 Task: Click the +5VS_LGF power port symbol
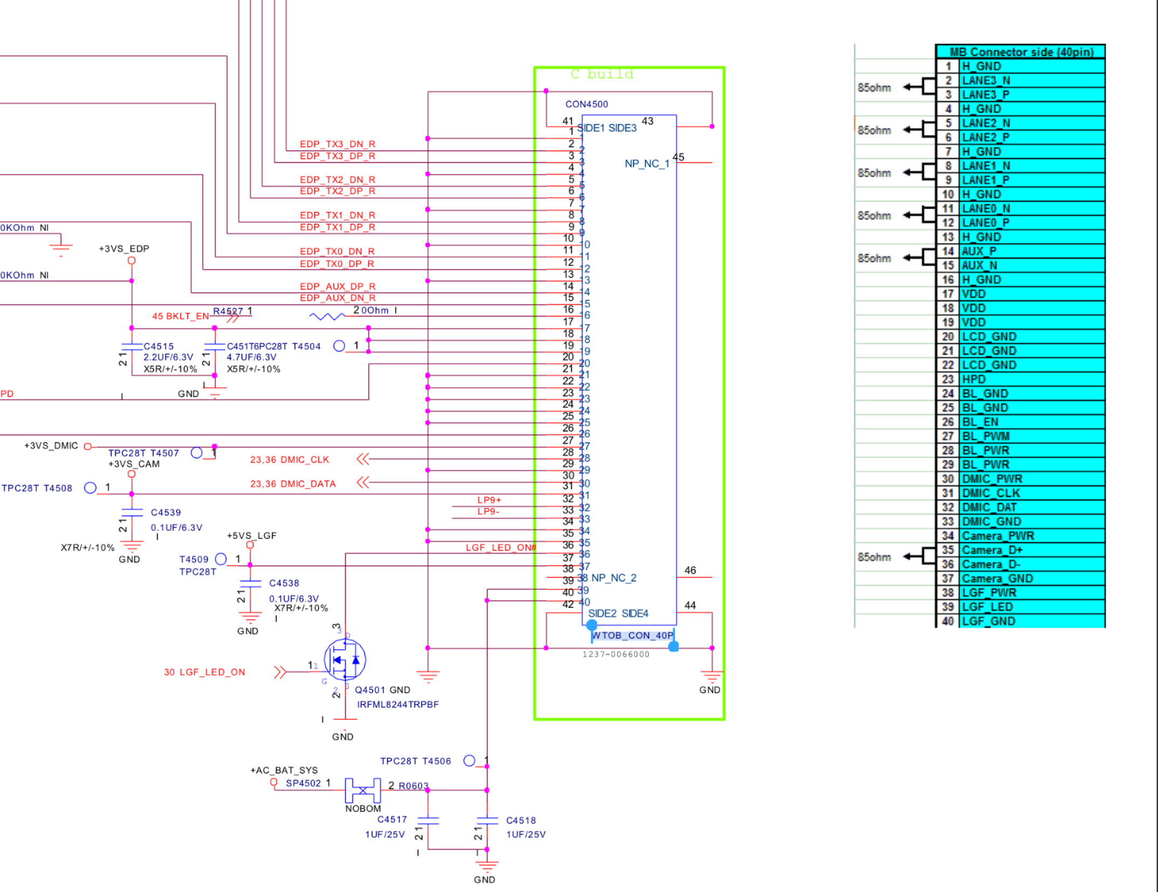click(x=250, y=545)
